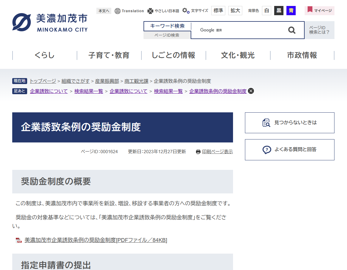
Task: Open the 文化・観光 menu
Action: (x=238, y=55)
